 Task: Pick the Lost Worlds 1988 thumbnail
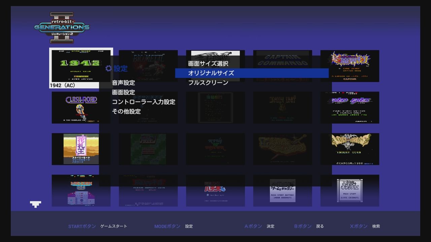(350, 149)
